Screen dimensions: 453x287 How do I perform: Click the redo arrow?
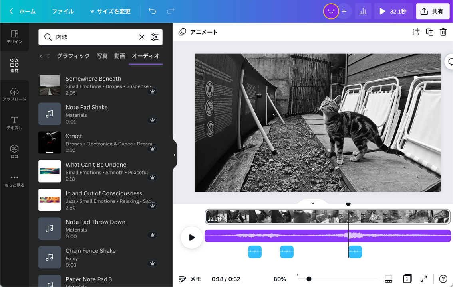pyautogui.click(x=171, y=11)
